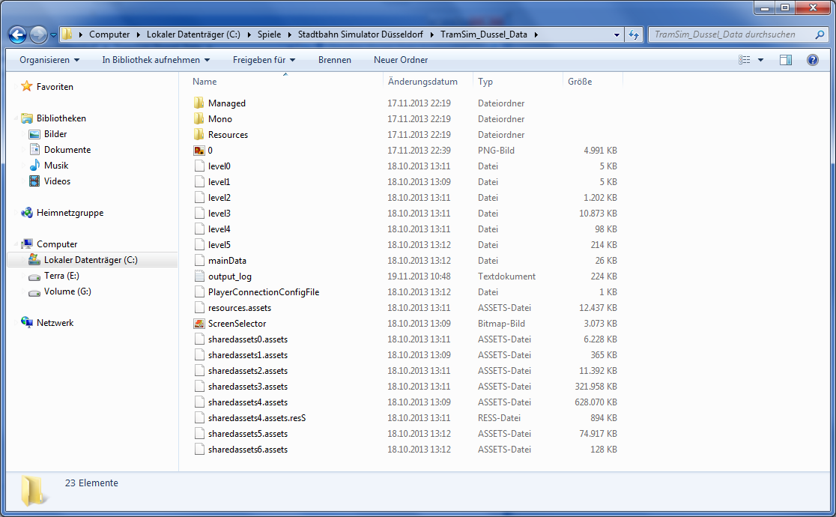Create a new folder with Neuer Ordner

click(x=401, y=60)
